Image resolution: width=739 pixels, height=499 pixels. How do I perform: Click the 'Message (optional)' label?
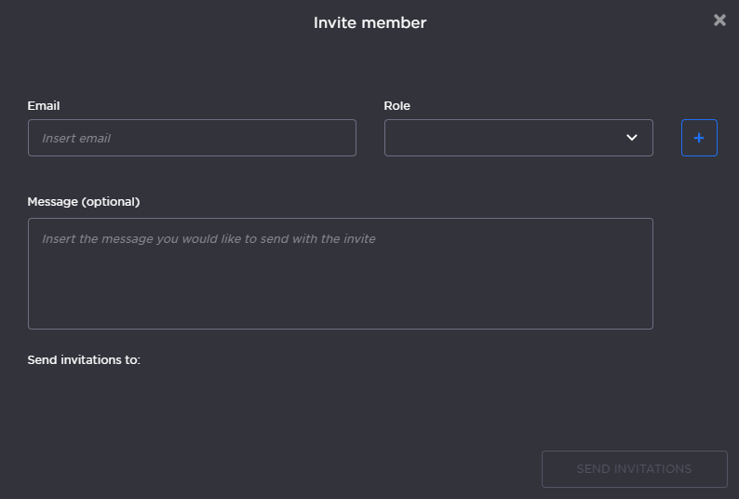(x=84, y=201)
